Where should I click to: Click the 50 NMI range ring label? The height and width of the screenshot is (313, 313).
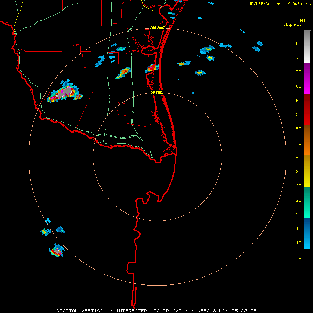(157, 92)
